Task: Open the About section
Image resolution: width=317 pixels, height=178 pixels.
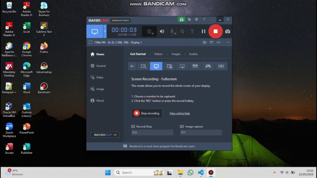Action: pyautogui.click(x=97, y=100)
